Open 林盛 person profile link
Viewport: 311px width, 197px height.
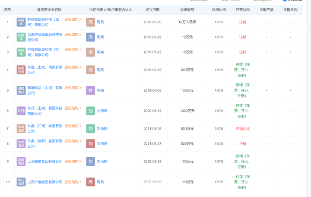(x=100, y=90)
